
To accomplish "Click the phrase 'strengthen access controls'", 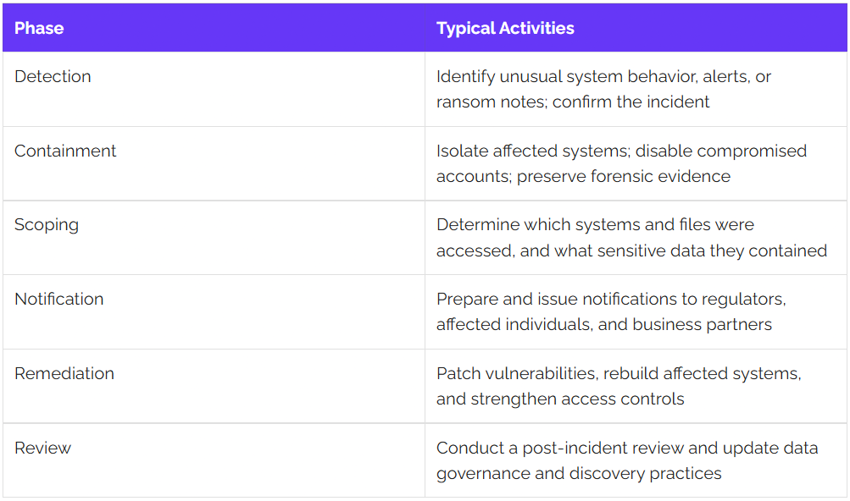I will 577,399.
